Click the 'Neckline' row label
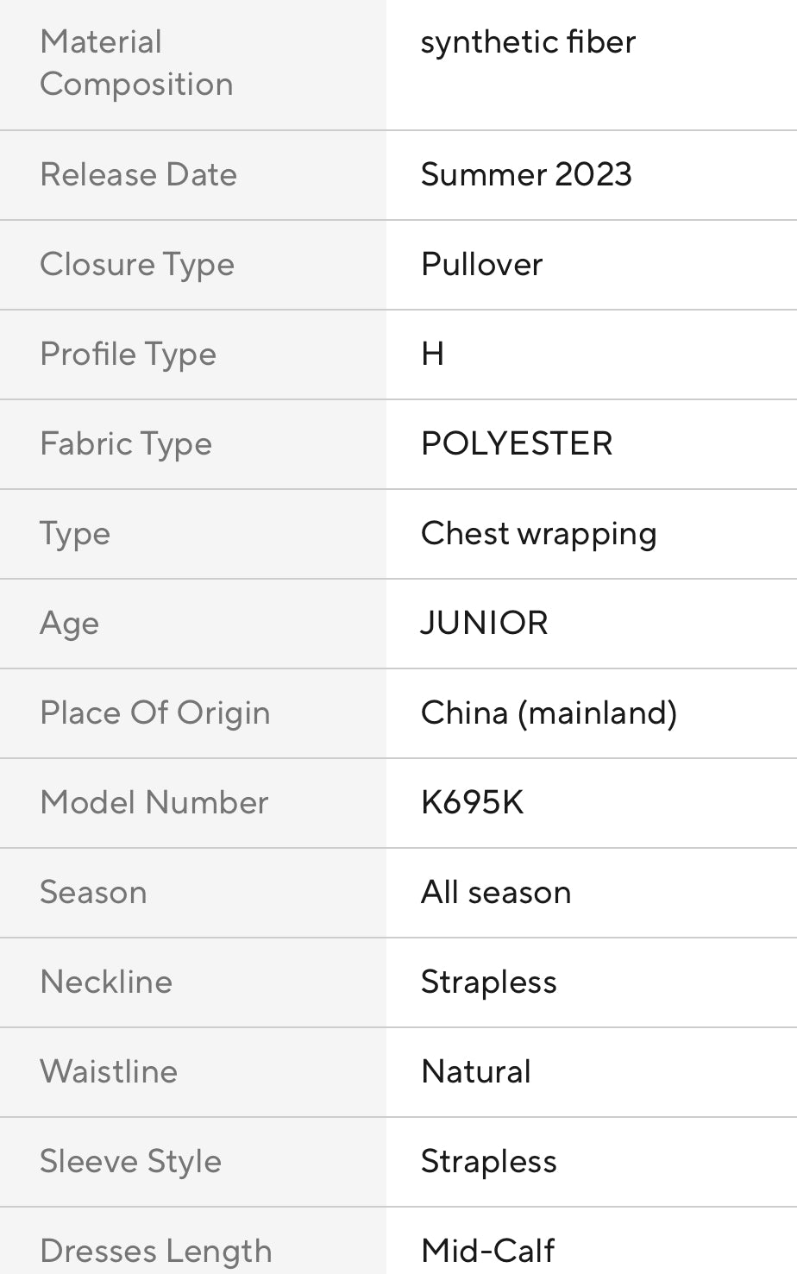 (106, 982)
